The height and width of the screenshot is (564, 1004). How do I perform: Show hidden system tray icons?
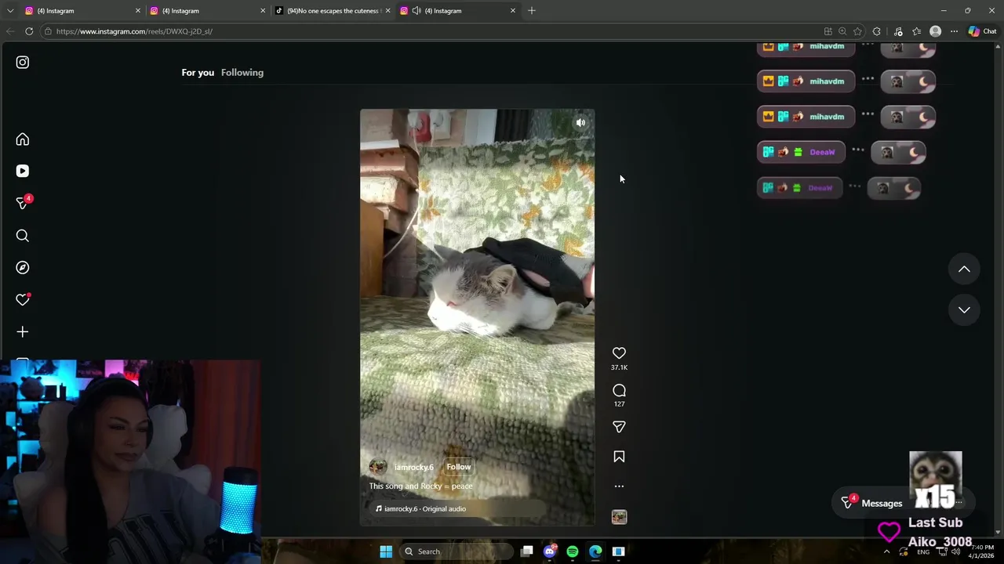pos(887,551)
